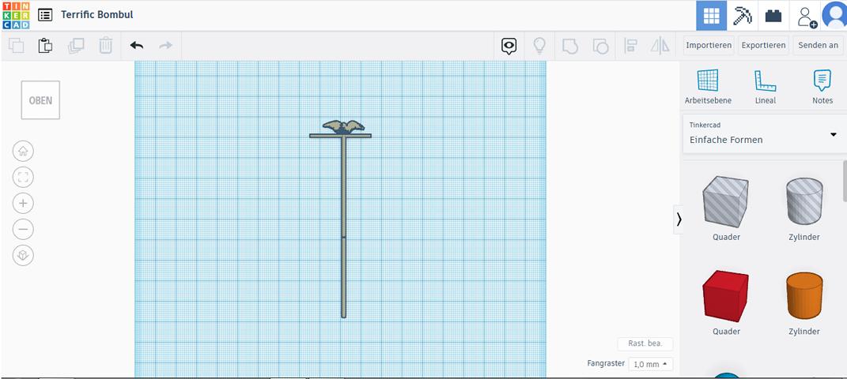Click the paste clipboard icon
Viewport: 847px width, 379px height.
click(x=45, y=46)
